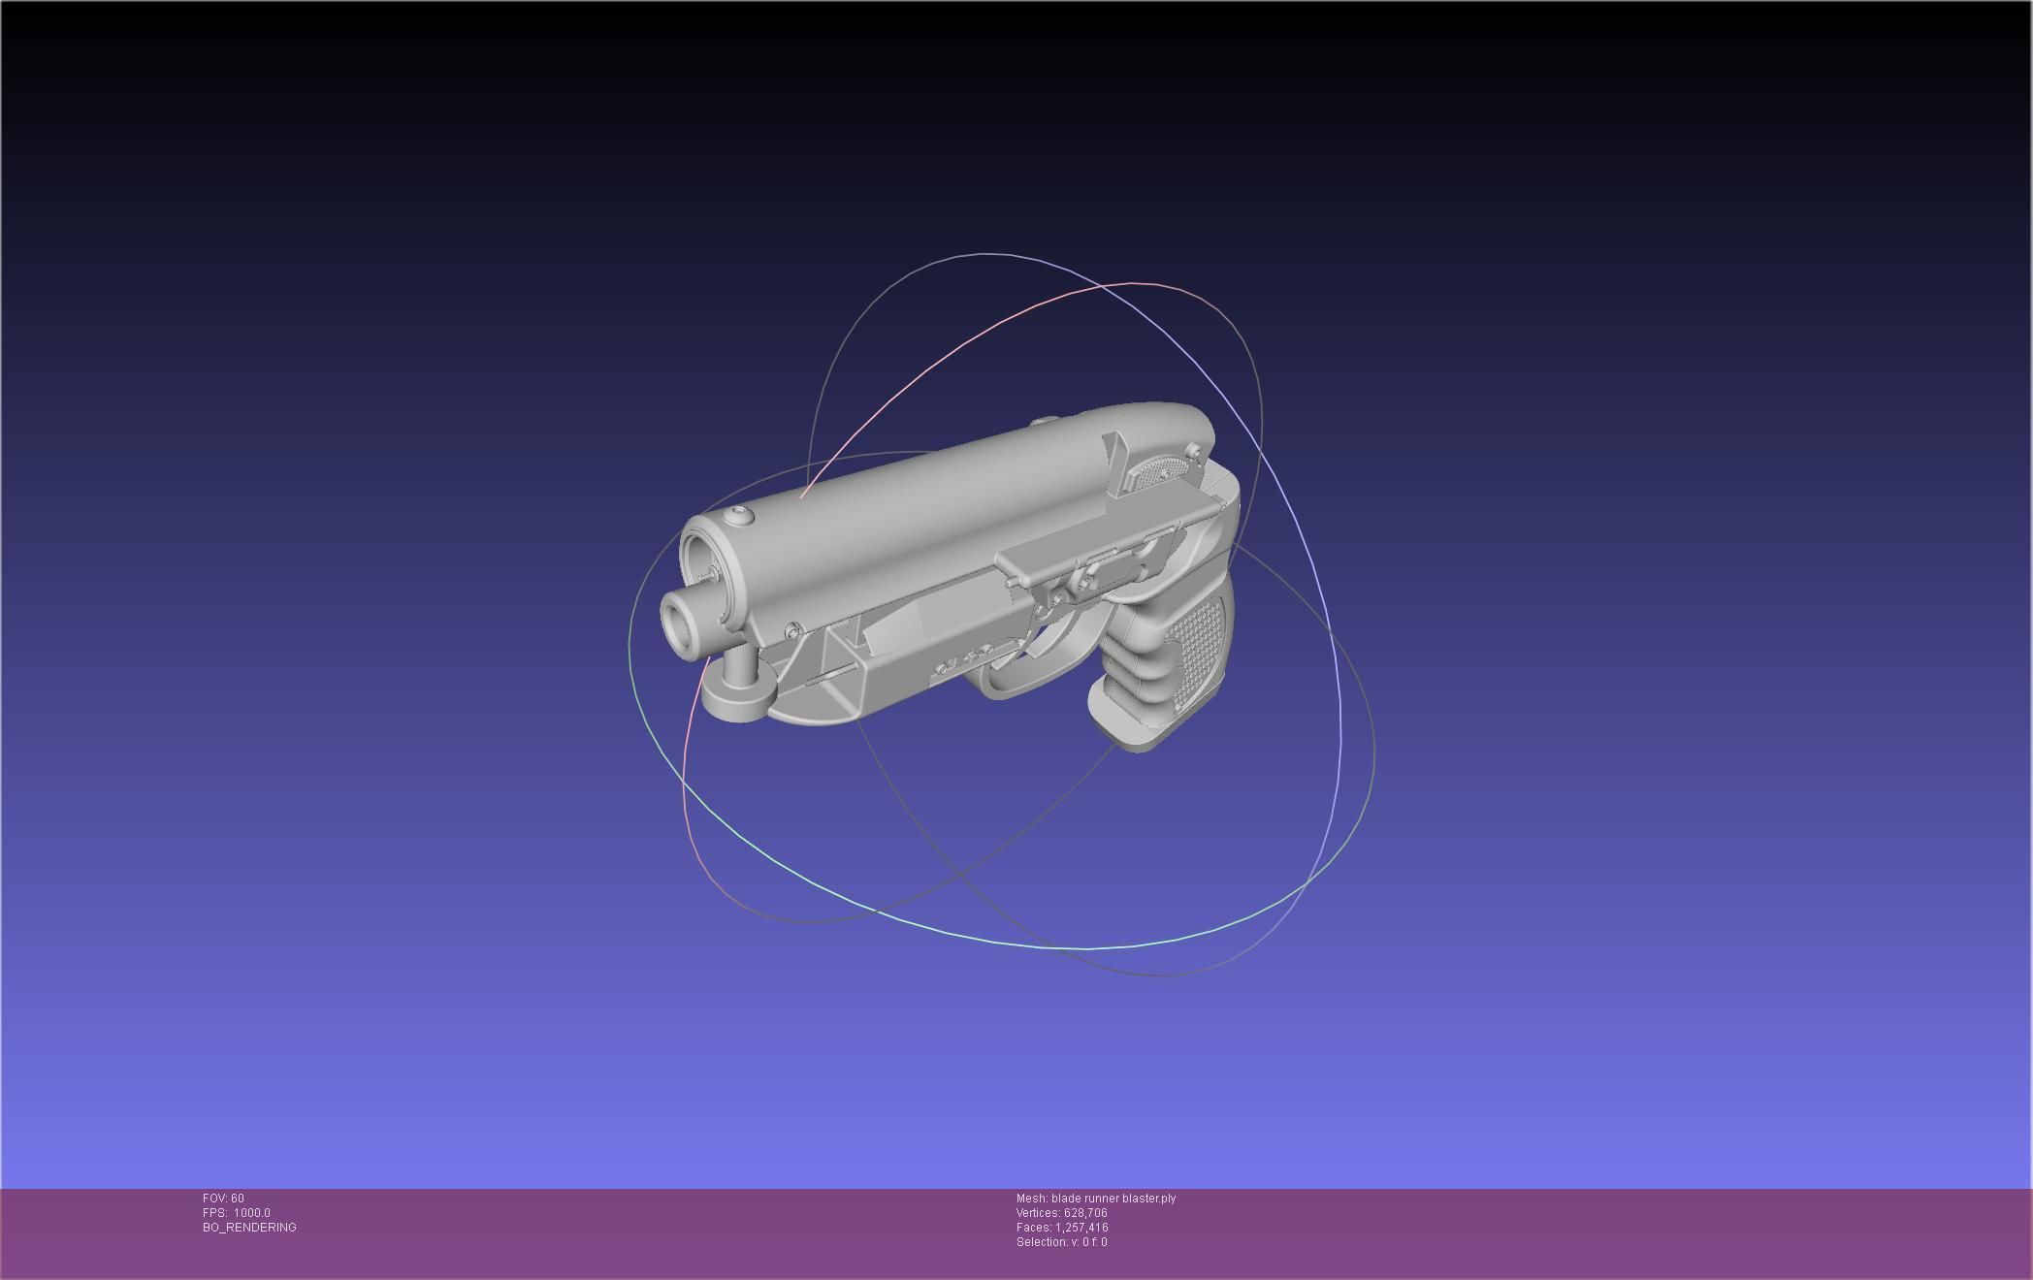Click the Mesh: blade runner blaster.ply label
Image resolution: width=2033 pixels, height=1280 pixels.
pyautogui.click(x=1096, y=1199)
